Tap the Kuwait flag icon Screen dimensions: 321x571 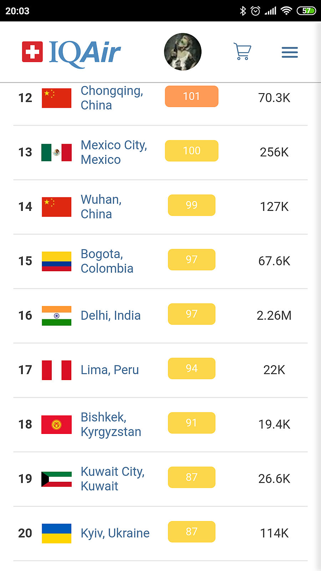click(56, 479)
